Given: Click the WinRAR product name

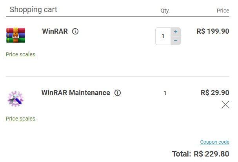Looking at the screenshot, I should click(55, 31).
